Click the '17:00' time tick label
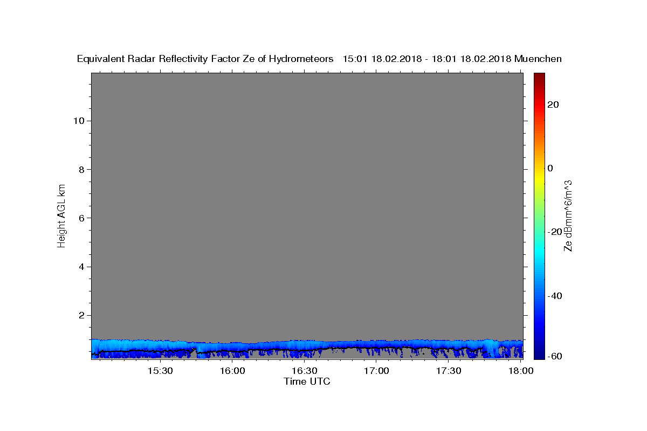 [376, 371]
